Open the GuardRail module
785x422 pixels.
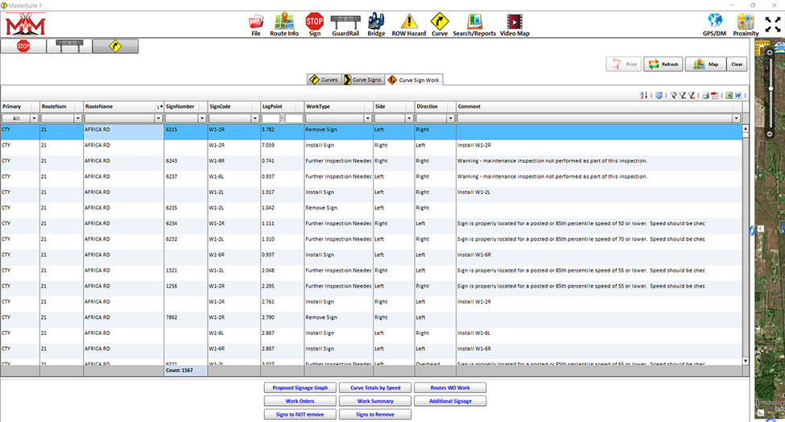click(x=345, y=22)
